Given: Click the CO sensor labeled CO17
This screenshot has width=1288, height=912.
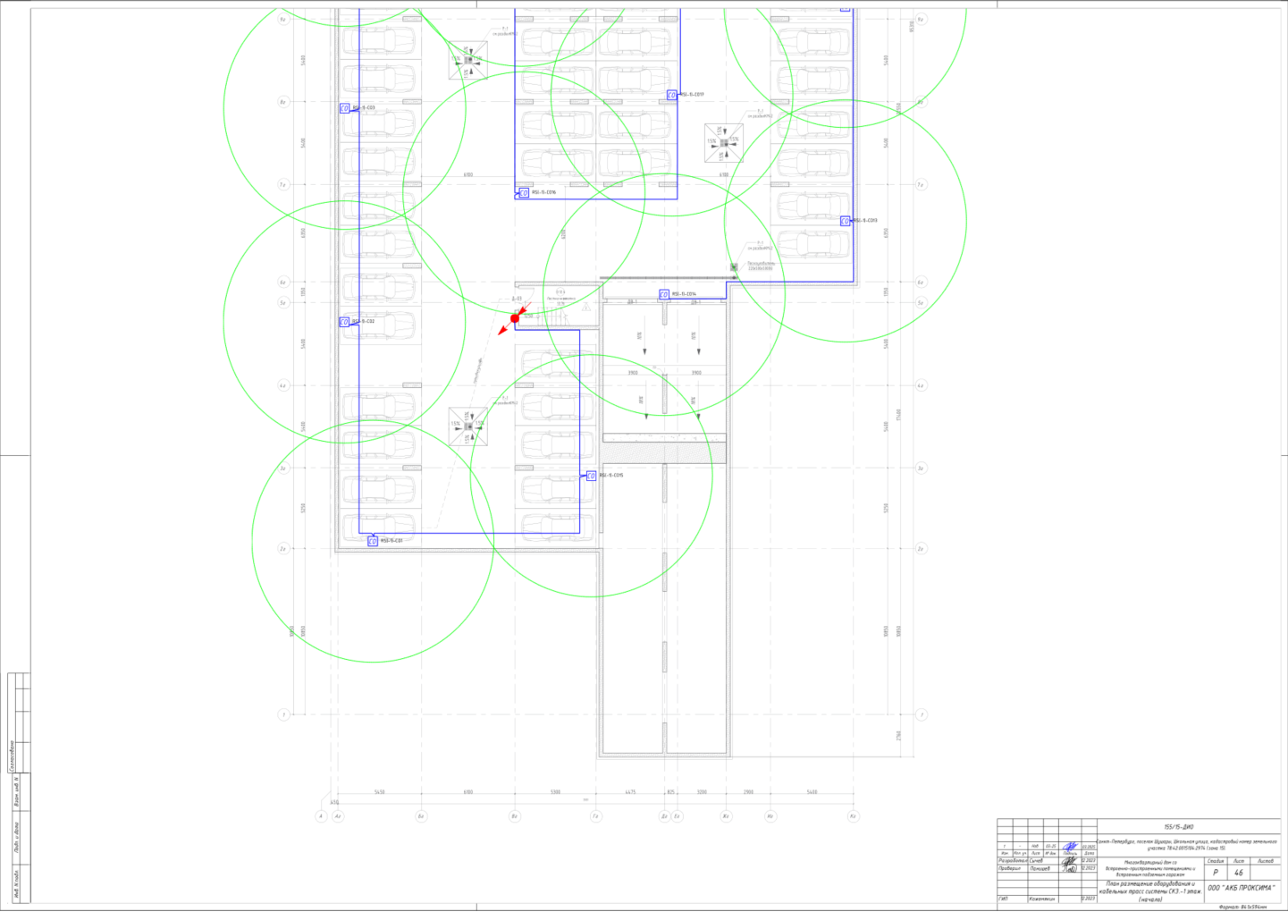Looking at the screenshot, I should pyautogui.click(x=671, y=95).
